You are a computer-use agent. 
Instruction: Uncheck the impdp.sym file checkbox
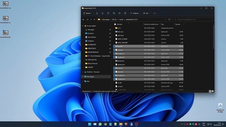114,79
